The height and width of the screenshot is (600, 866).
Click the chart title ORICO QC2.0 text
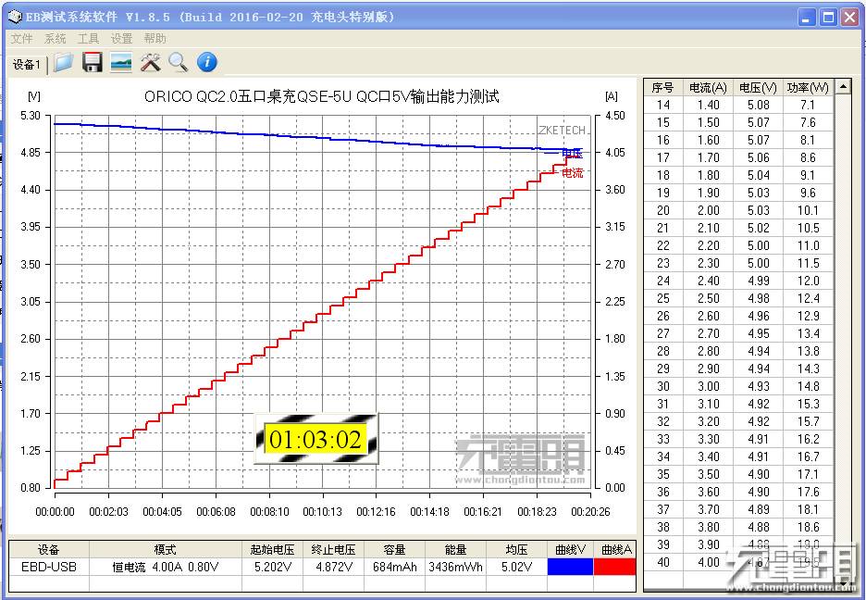pos(321,96)
